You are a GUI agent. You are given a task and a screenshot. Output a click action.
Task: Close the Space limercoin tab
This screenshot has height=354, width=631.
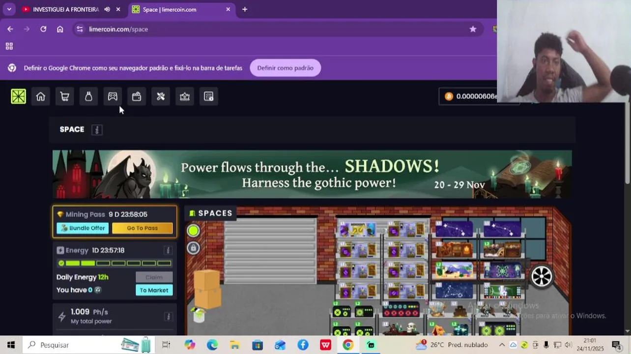pyautogui.click(x=228, y=9)
